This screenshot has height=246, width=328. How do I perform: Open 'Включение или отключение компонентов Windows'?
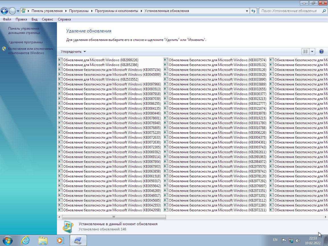click(31, 51)
